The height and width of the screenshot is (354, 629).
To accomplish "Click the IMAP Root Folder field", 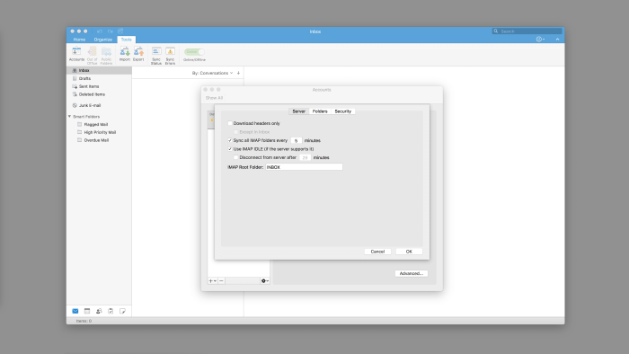I will click(304, 167).
